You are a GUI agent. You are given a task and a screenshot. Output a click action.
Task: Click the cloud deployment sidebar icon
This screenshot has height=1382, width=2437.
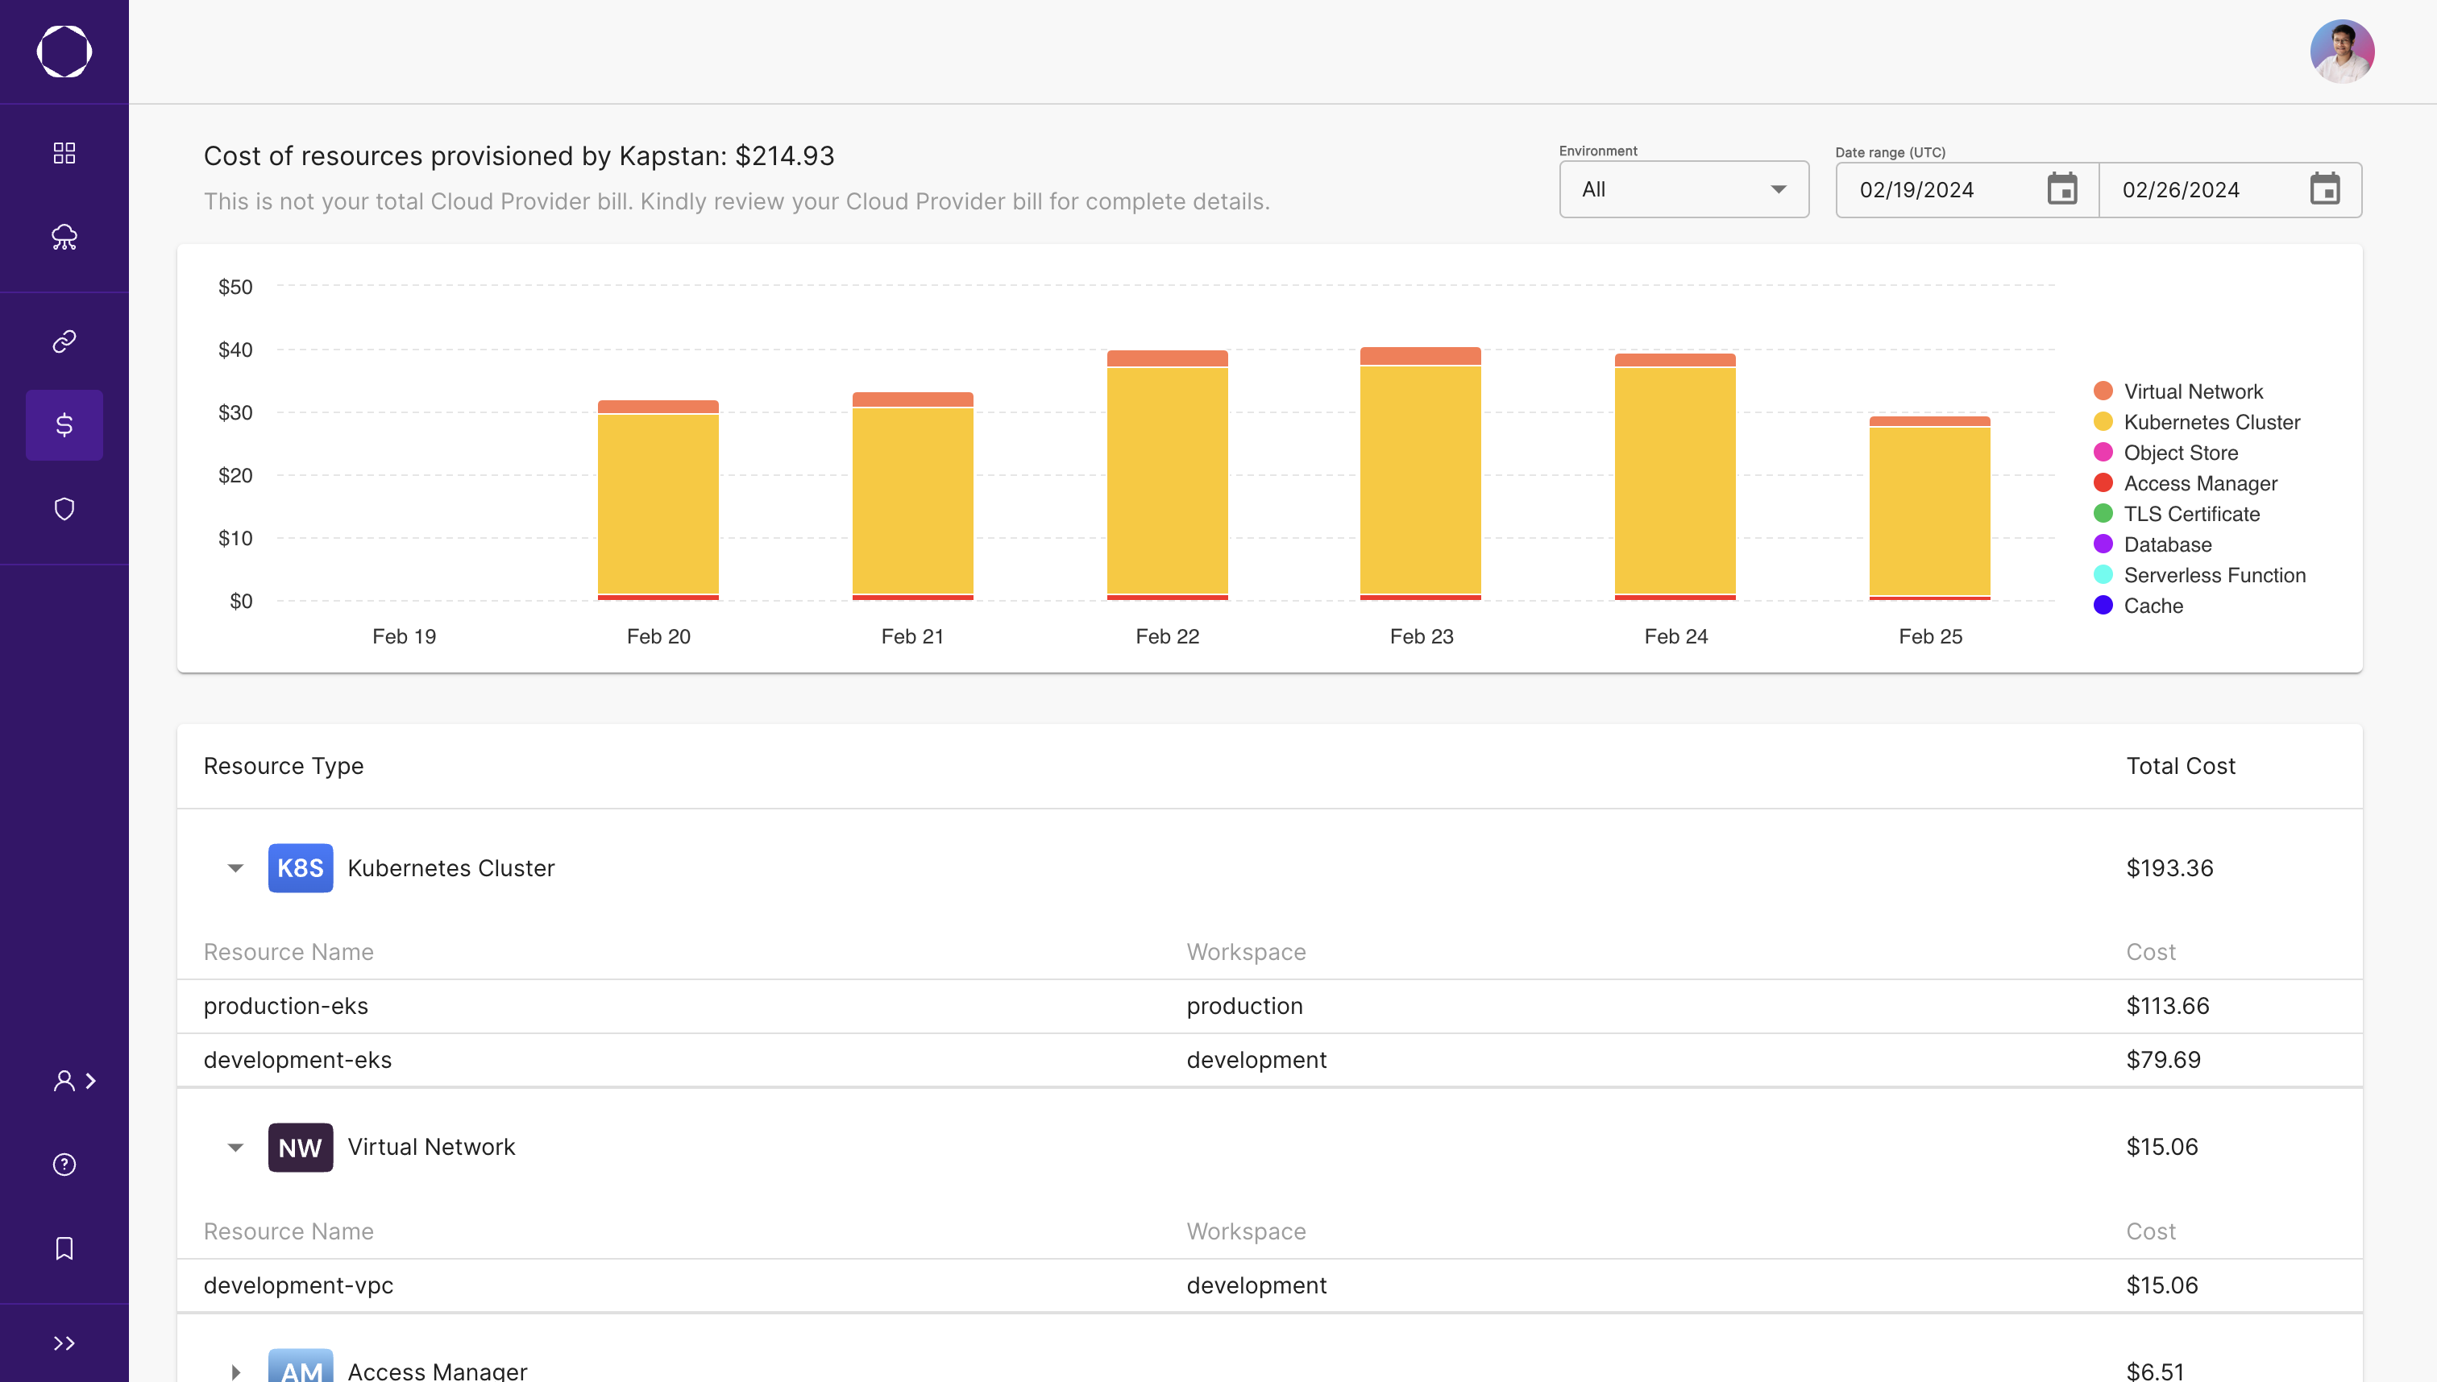coord(64,236)
